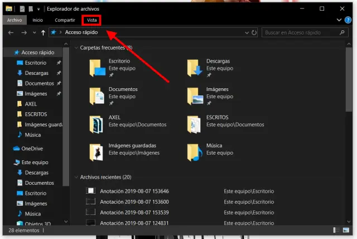The width and height of the screenshot is (357, 239).
Task: Click the back navigation arrow
Action: coord(11,32)
